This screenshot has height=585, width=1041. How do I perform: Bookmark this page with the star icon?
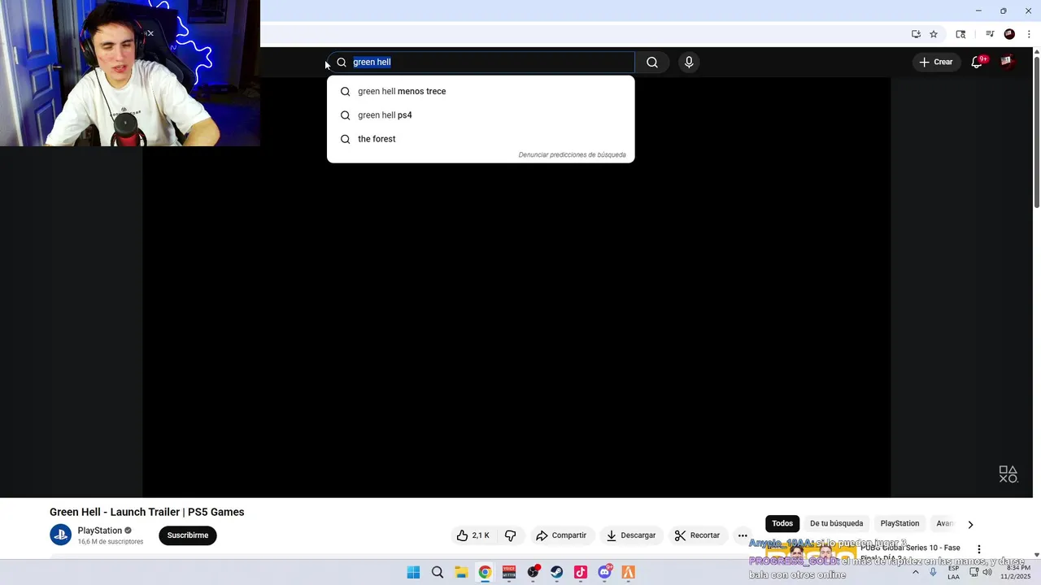(x=934, y=34)
